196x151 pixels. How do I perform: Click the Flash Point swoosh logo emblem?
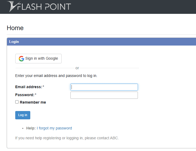(12, 6)
